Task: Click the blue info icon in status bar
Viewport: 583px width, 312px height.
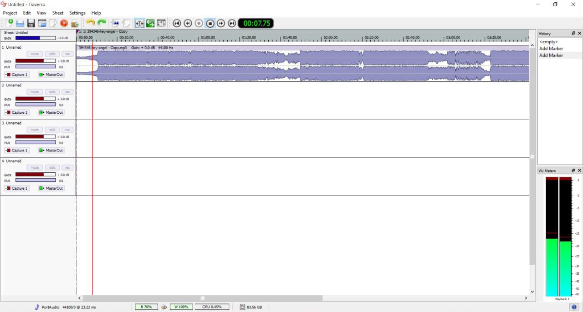Action: 573,307
